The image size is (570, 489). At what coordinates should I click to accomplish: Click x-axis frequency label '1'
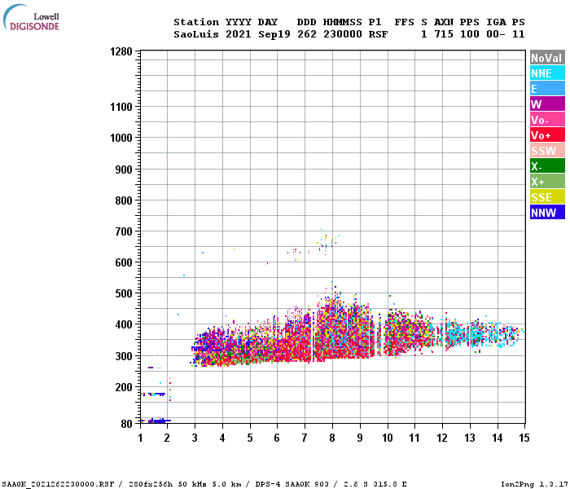(140, 438)
